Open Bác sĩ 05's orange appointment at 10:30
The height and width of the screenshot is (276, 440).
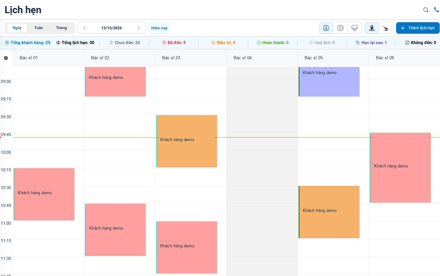329,212
